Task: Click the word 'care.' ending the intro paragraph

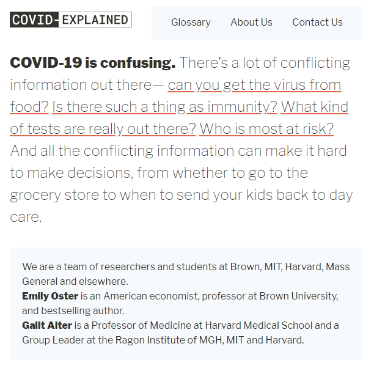Action: coord(26,217)
